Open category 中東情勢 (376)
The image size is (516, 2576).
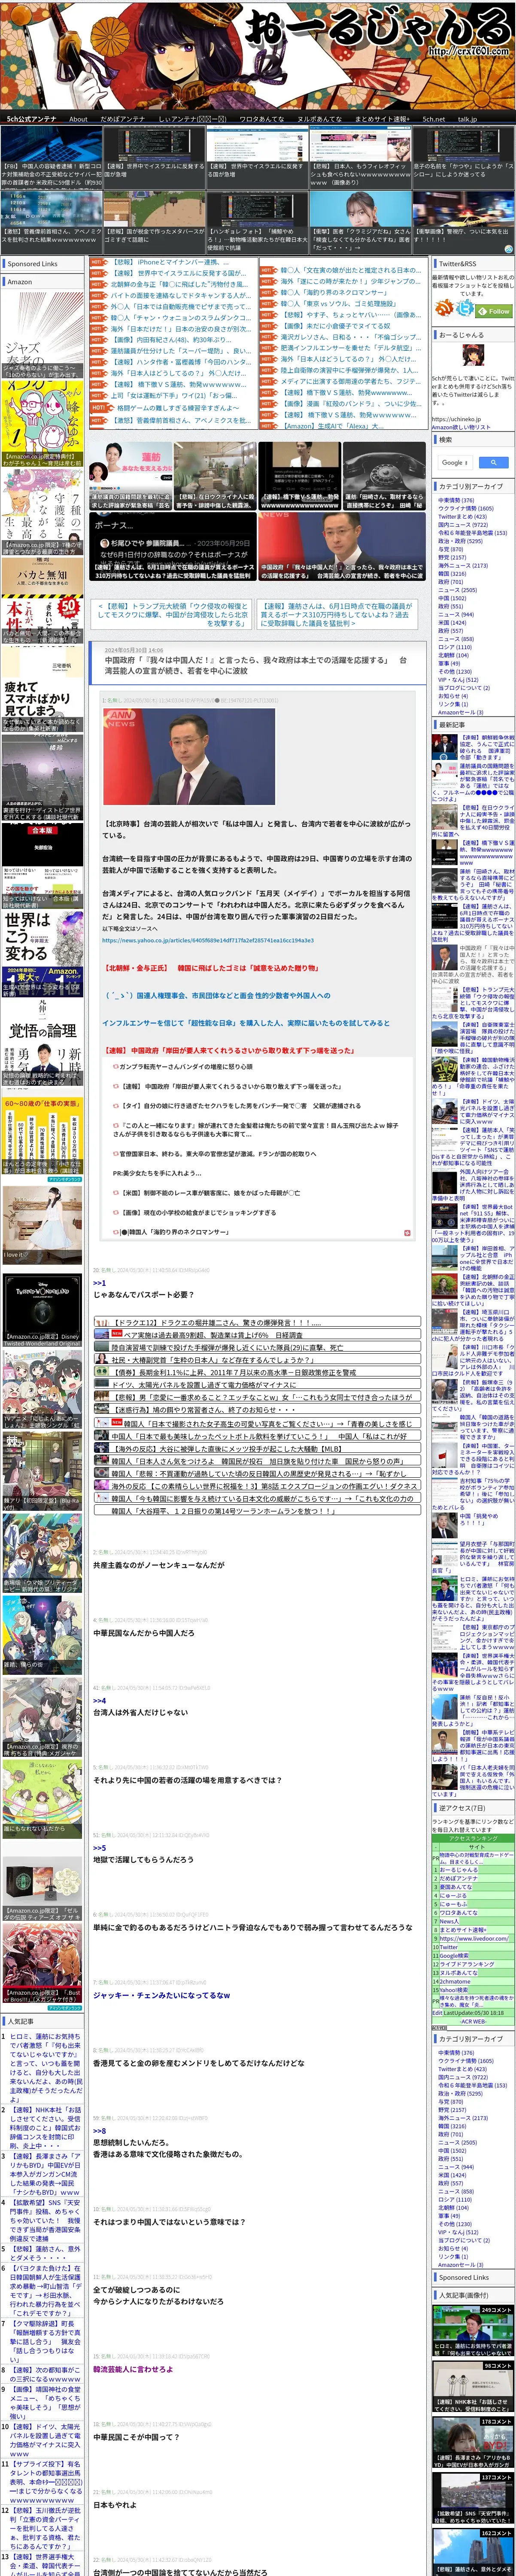pyautogui.click(x=456, y=500)
